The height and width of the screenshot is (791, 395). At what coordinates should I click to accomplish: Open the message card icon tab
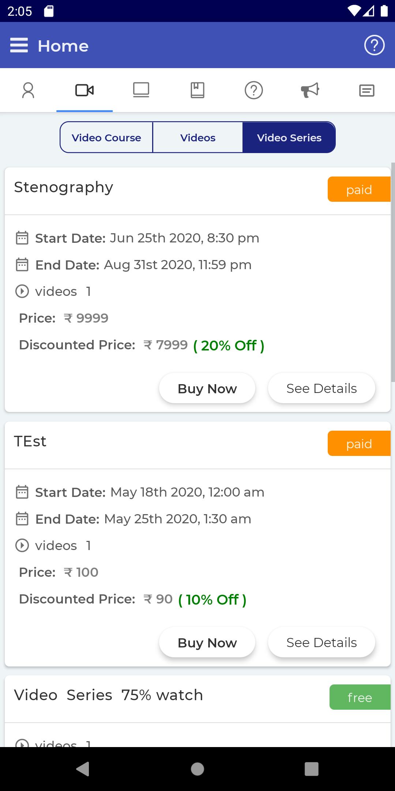point(367,90)
